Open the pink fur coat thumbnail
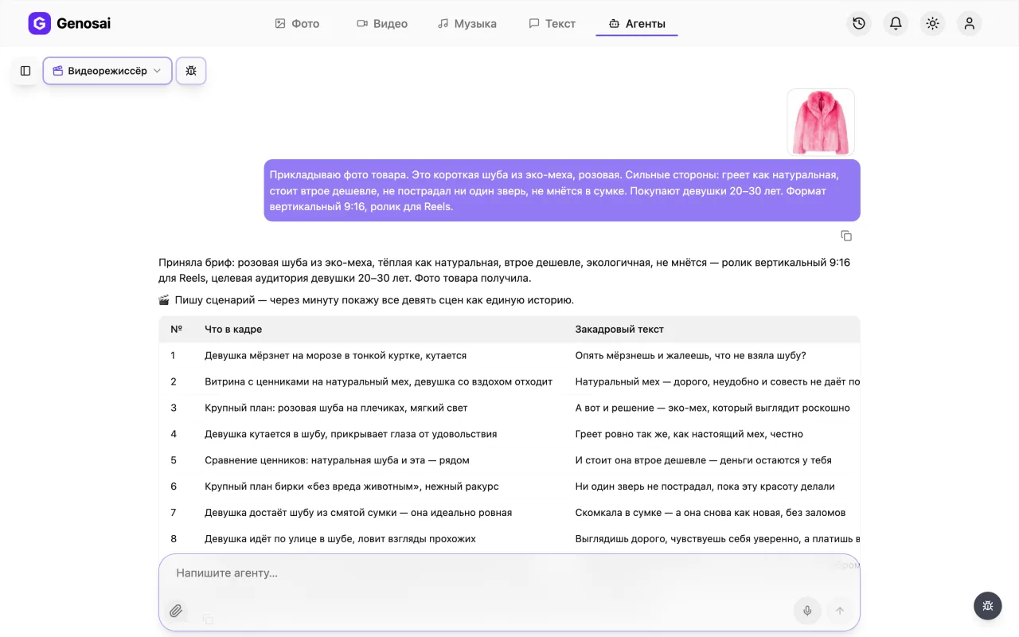Image resolution: width=1019 pixels, height=637 pixels. click(821, 122)
